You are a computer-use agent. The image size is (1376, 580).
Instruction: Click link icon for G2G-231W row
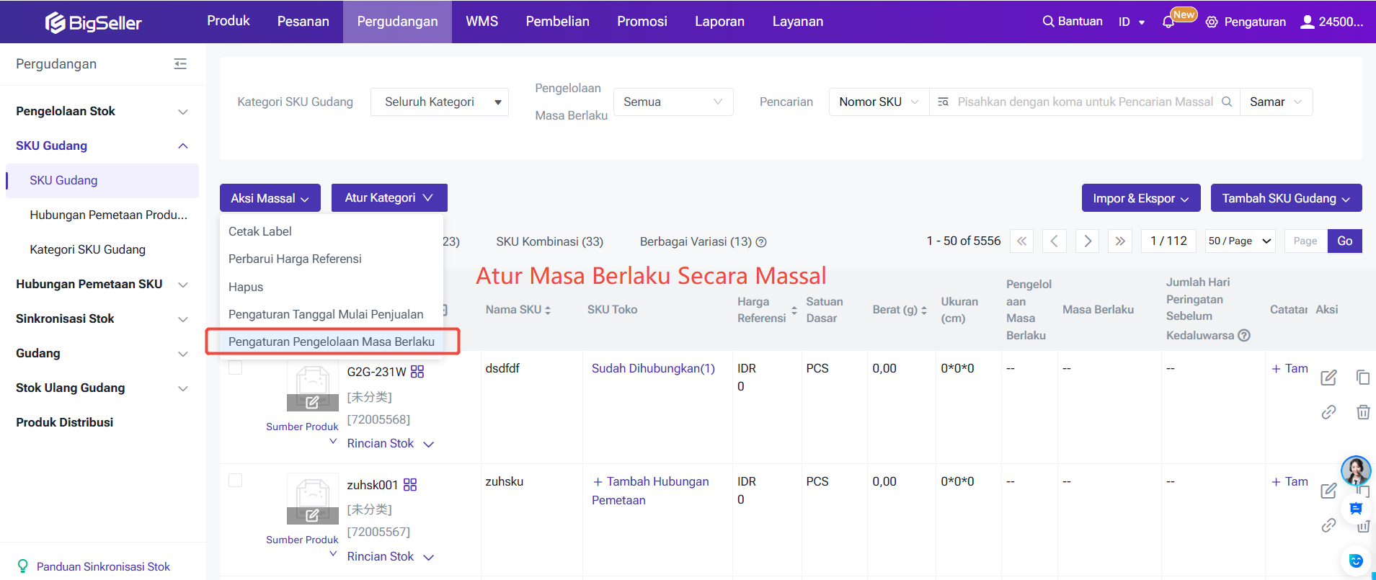click(1328, 412)
